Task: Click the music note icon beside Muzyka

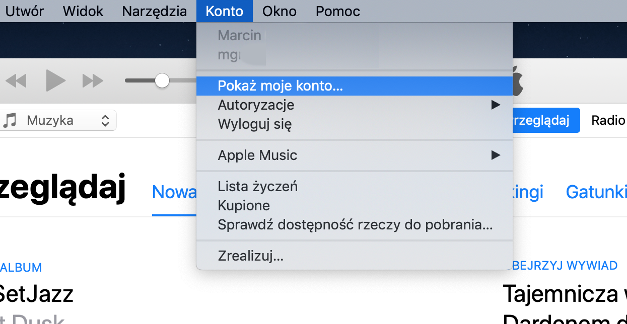Action: 10,120
